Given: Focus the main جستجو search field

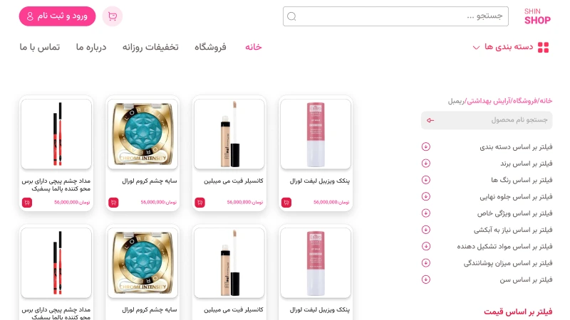Looking at the screenshot, I should coord(395,16).
